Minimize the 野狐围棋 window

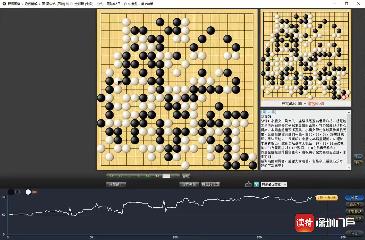335,4
